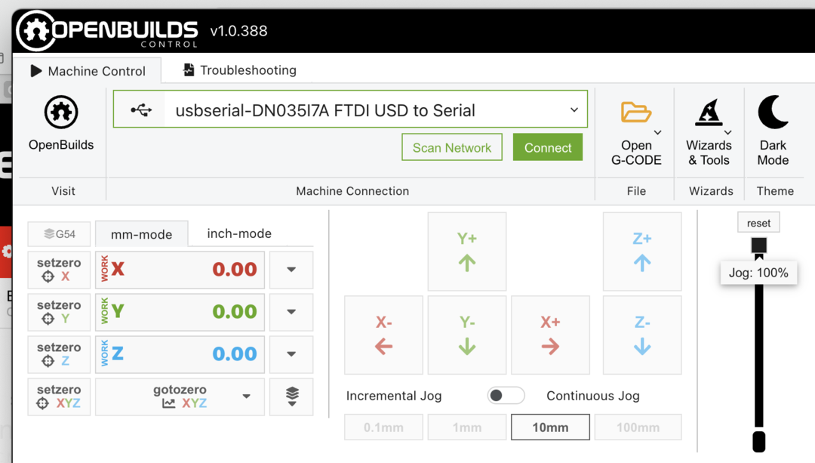
Task: Reset the jog speed override
Action: click(x=759, y=223)
